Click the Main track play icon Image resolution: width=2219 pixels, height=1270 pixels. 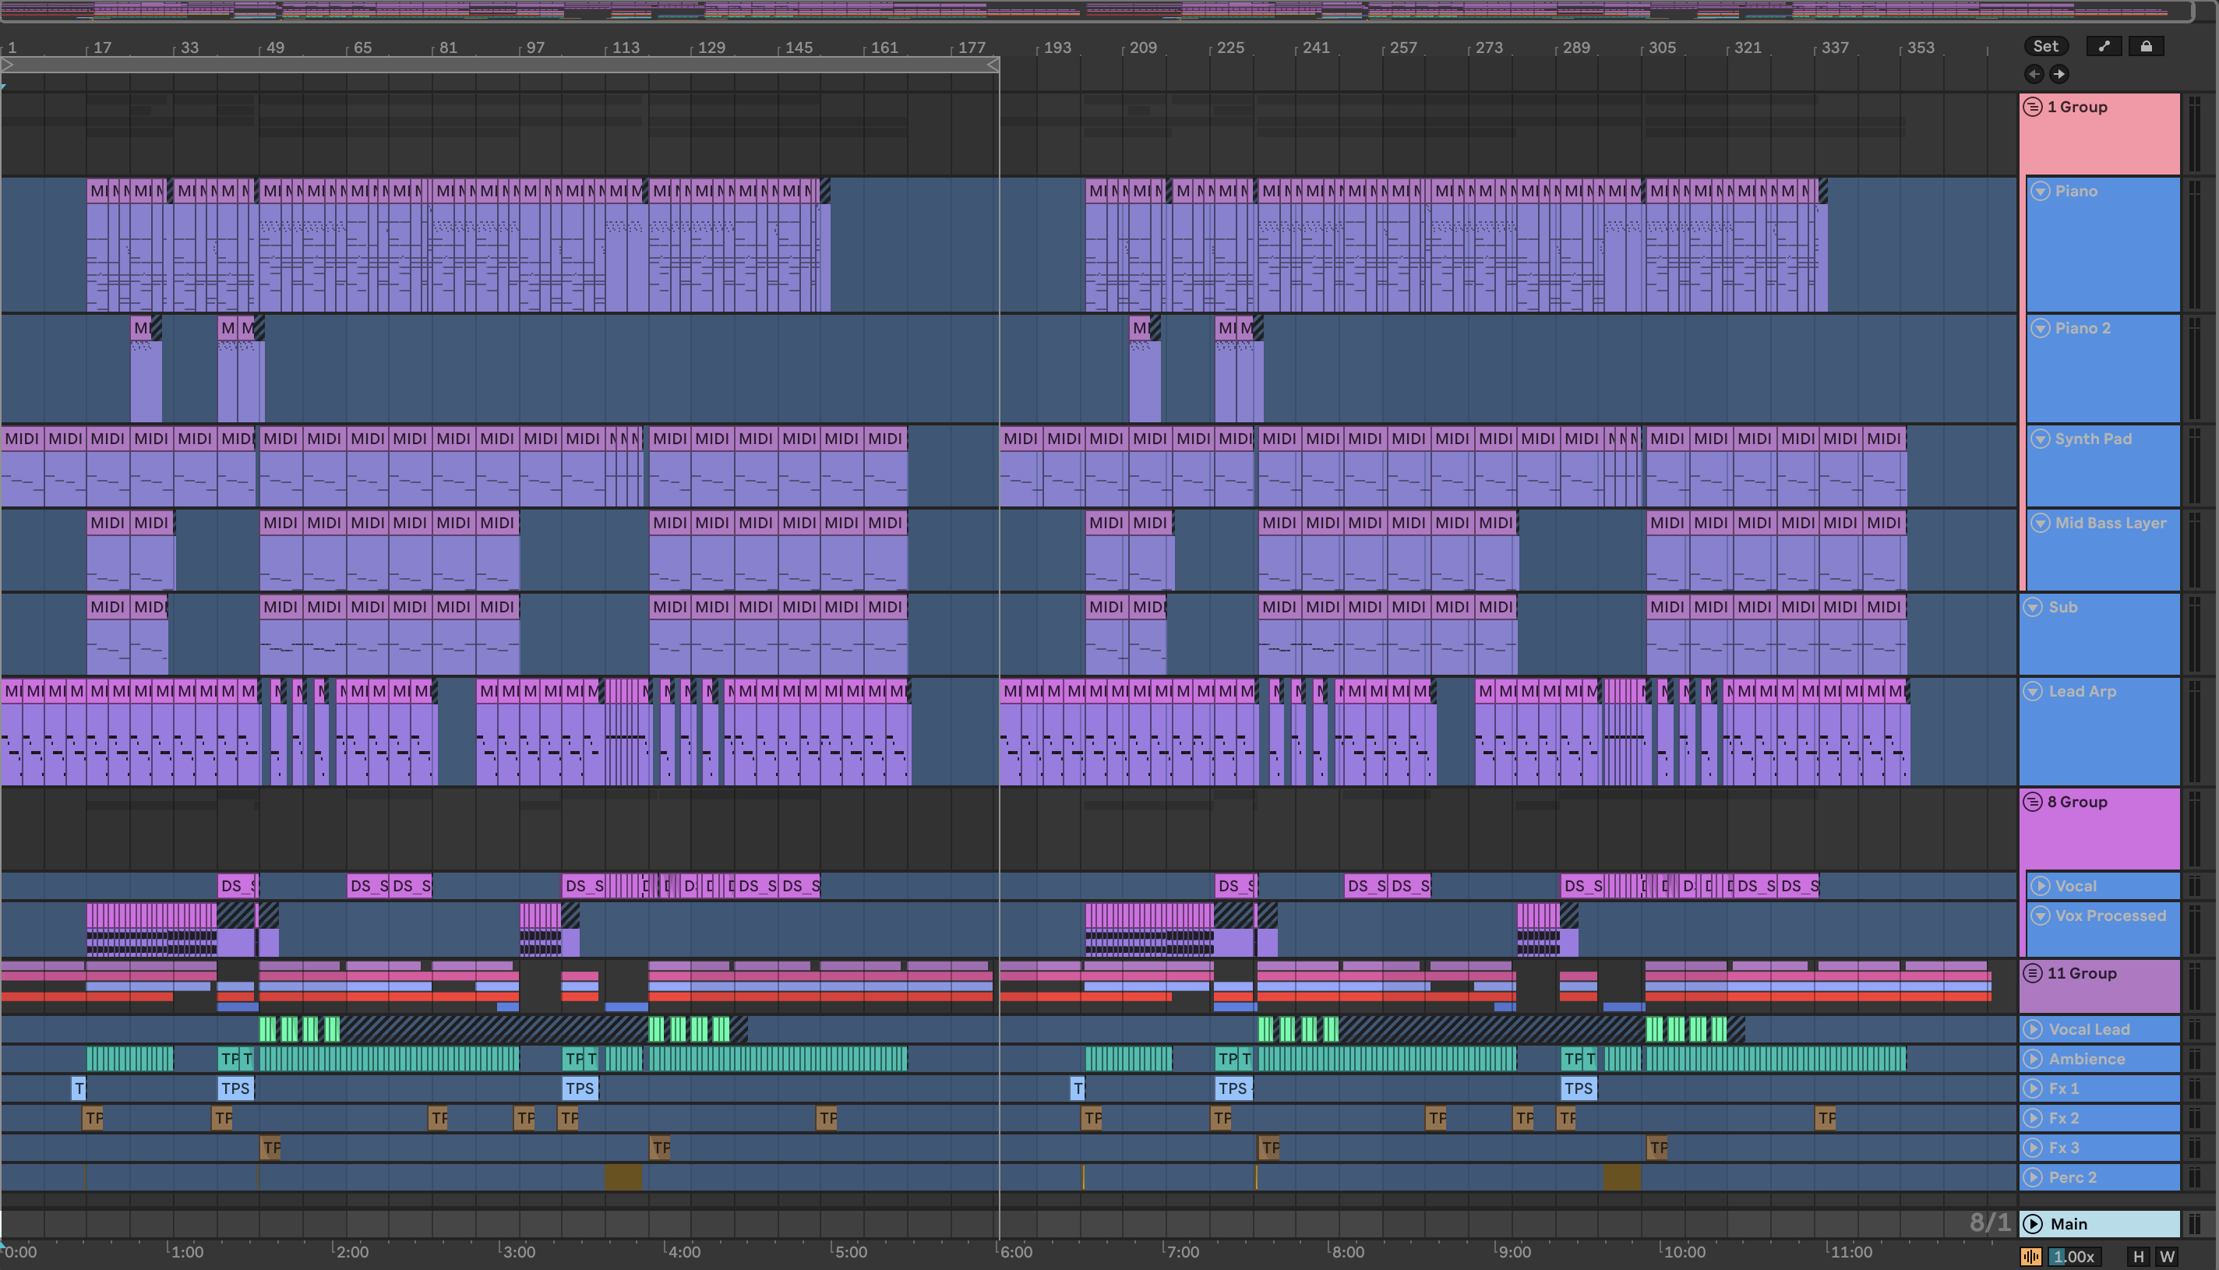click(2032, 1224)
